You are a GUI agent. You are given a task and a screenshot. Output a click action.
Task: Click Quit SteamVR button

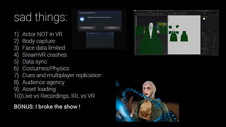[112, 28]
